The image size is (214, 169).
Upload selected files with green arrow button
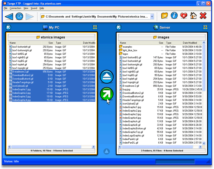point(107,94)
